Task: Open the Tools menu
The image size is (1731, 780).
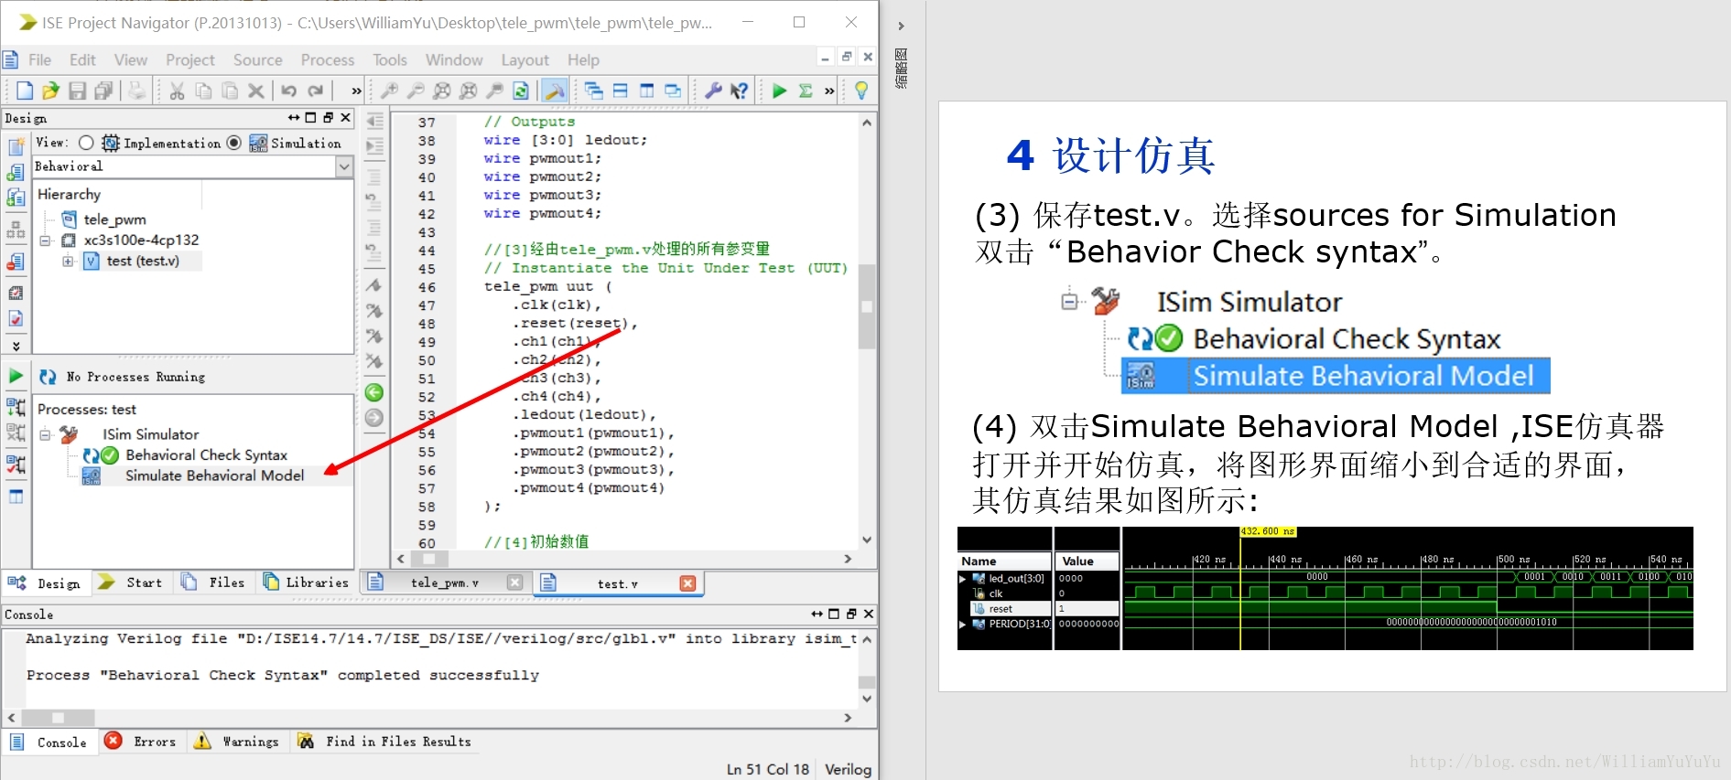Action: coord(390,59)
